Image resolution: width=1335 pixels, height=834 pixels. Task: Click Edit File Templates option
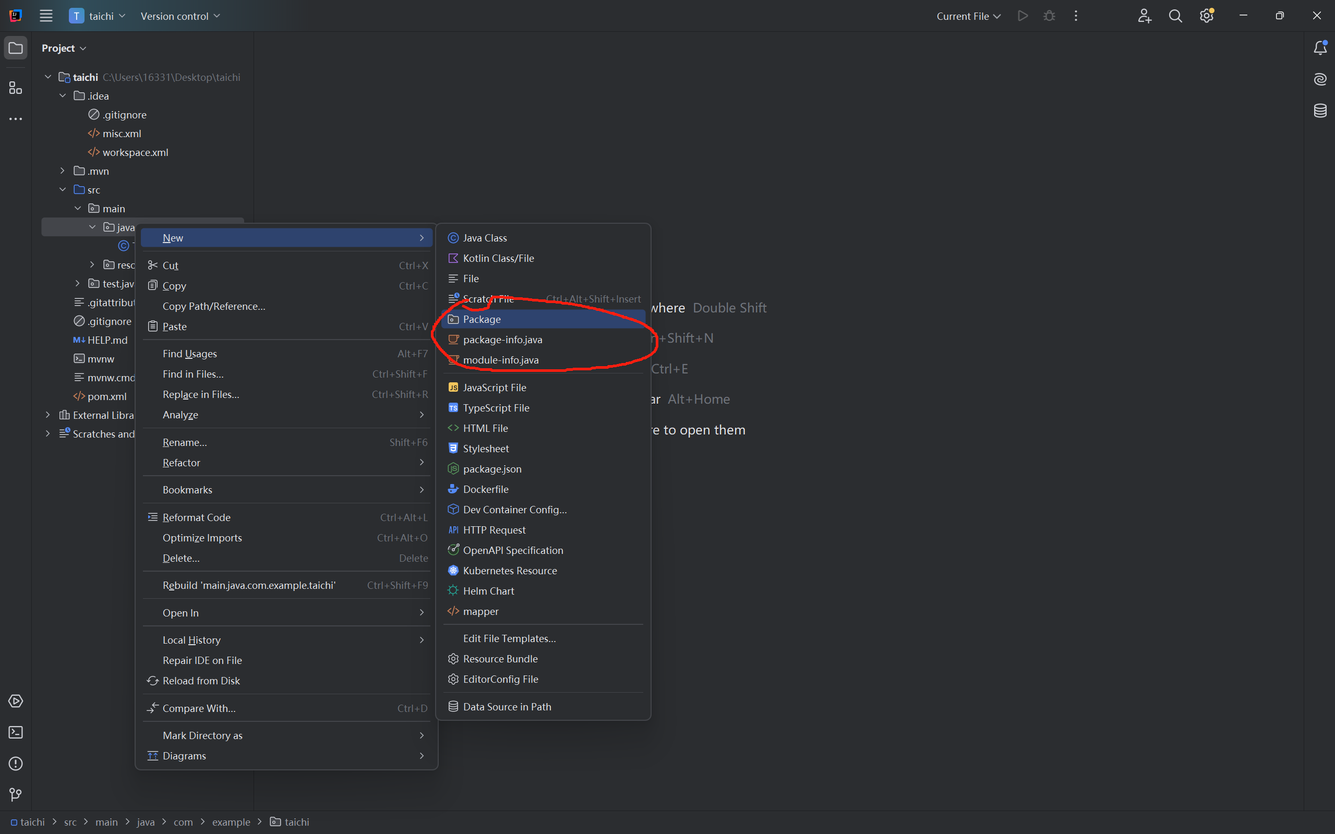[509, 638]
